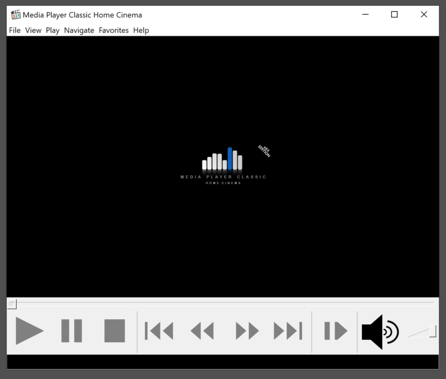This screenshot has width=446, height=379.
Task: Maximize the Media Player Classic window
Action: pyautogui.click(x=394, y=15)
